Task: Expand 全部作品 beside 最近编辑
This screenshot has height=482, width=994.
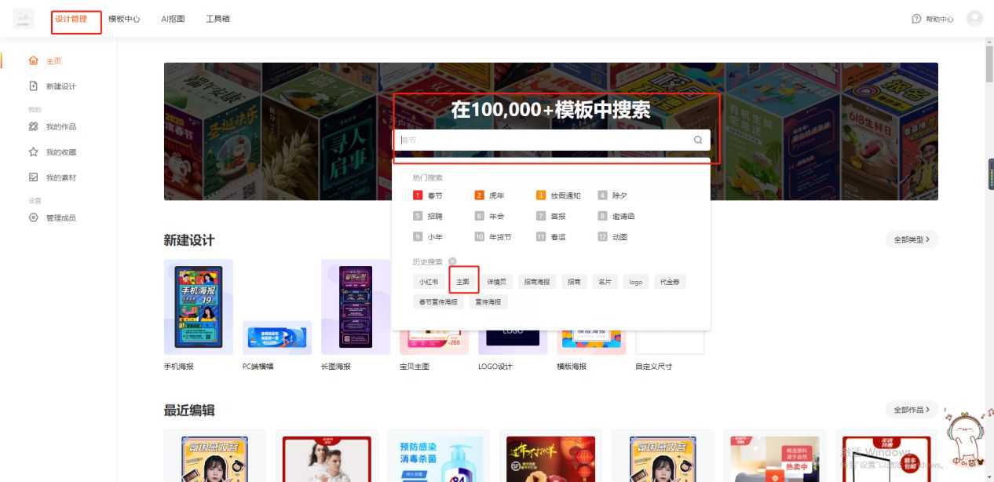Action: (912, 409)
